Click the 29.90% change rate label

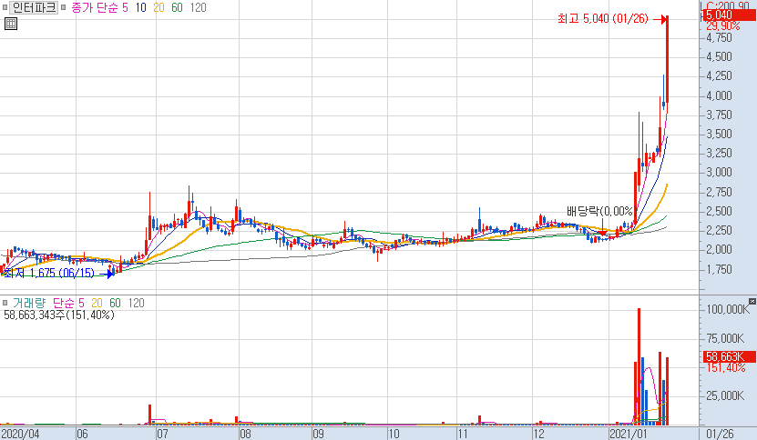(x=722, y=26)
